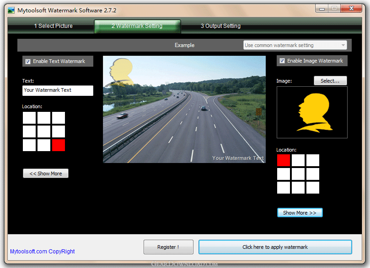This screenshot has height=268, width=370.
Task: Open the 2 Watermark Setting tab
Action: pyautogui.click(x=137, y=26)
